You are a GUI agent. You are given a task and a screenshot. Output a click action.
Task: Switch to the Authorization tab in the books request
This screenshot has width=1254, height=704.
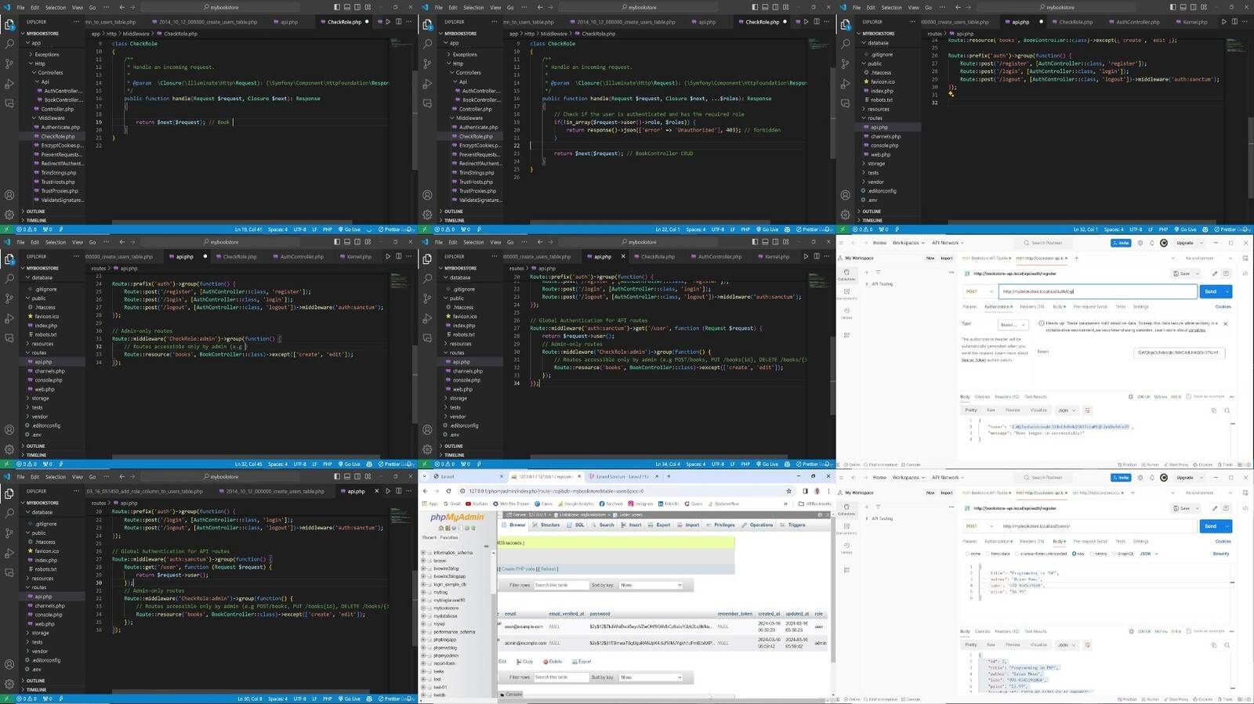click(x=997, y=541)
